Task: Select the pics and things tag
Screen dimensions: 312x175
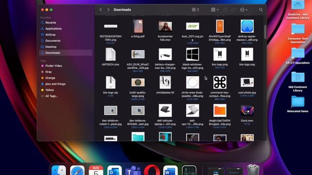Action: pos(66,84)
